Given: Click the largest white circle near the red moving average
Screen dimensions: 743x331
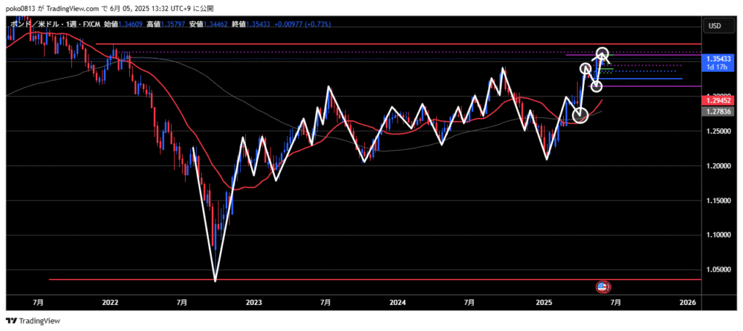Looking at the screenshot, I should point(580,114).
